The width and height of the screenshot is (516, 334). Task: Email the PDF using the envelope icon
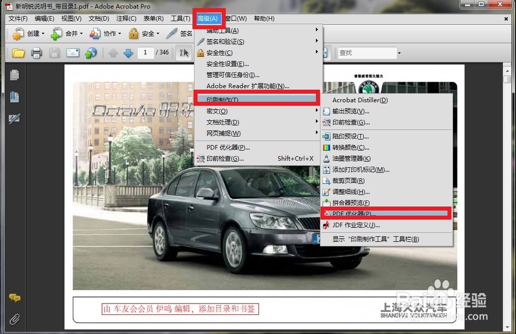(73, 52)
